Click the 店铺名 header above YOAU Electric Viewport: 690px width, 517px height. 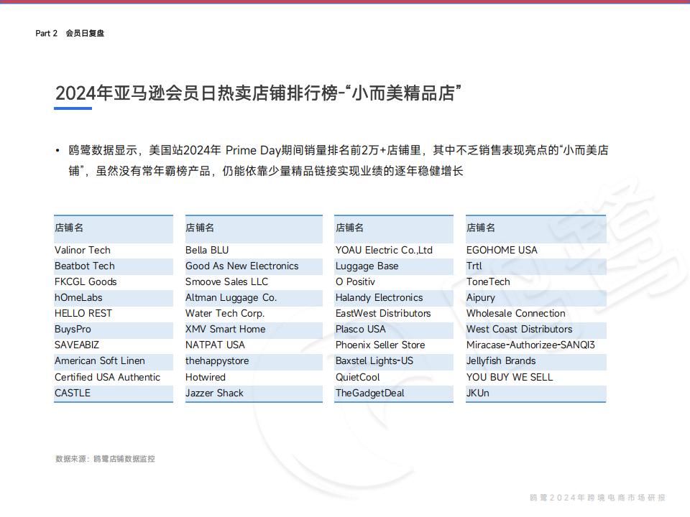click(x=394, y=228)
